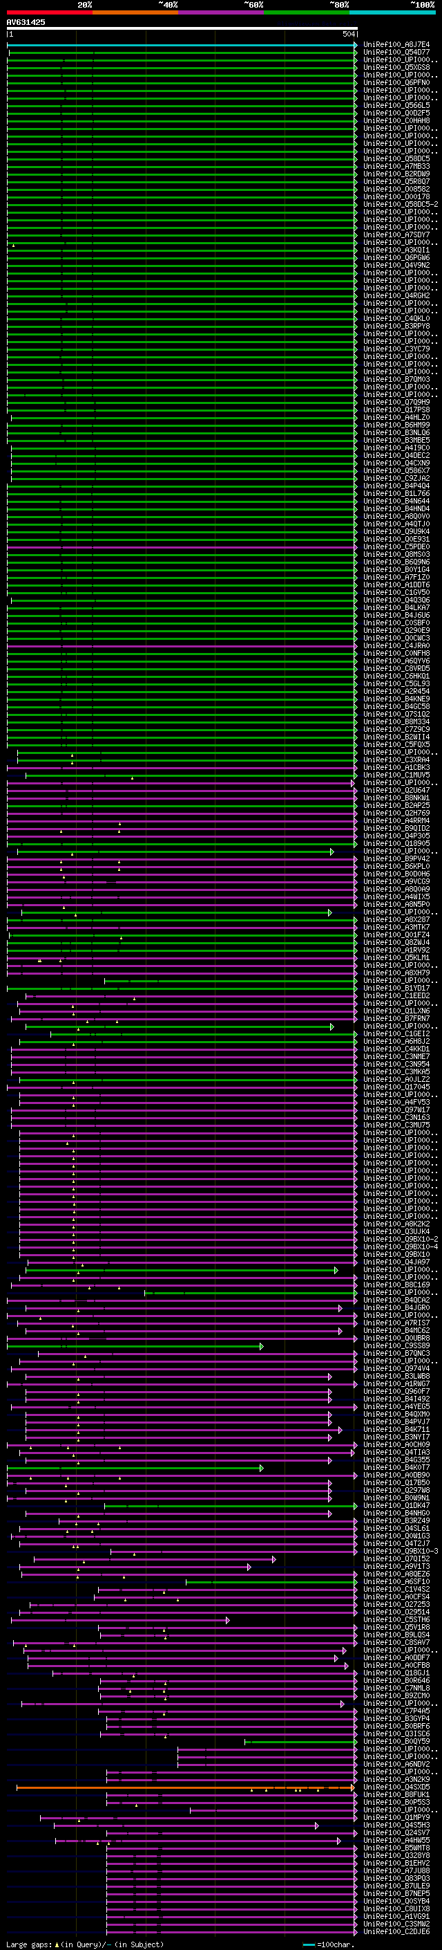This screenshot has width=442, height=1950.
Task: Click label UniRef100_Q9BX10-4
Action: 401,1247
